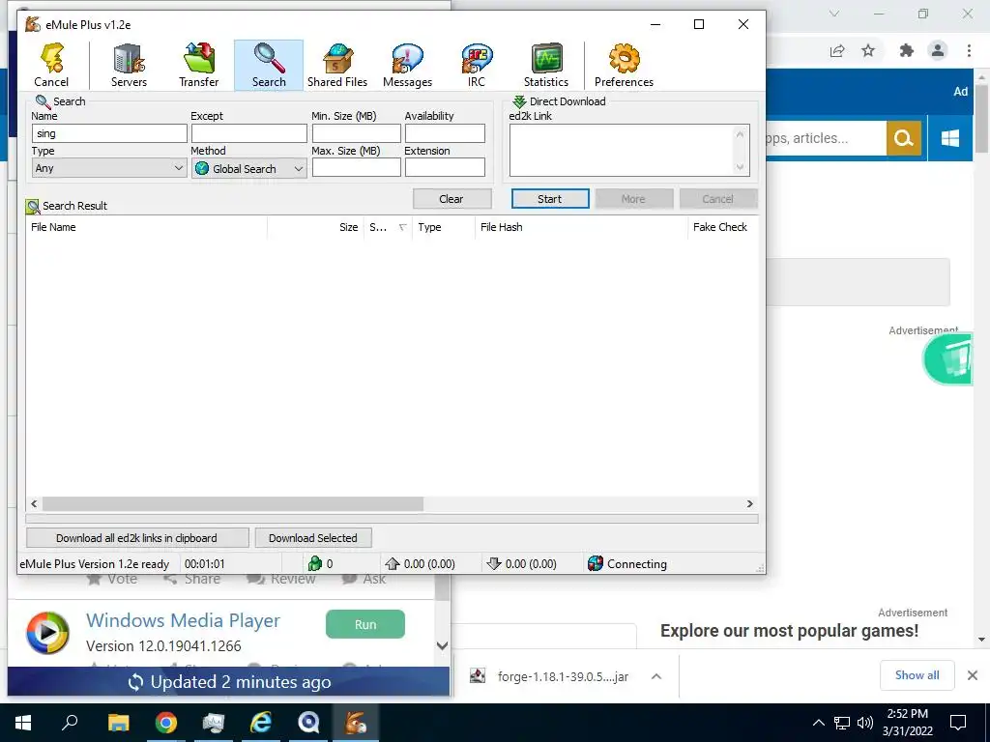
Task: Open eMule Preferences
Action: [624, 65]
